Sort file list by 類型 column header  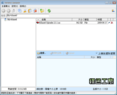90,19
